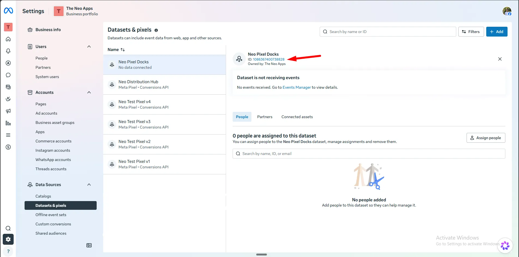
Task: Open the Insights bar chart icon
Action: pyautogui.click(x=8, y=123)
